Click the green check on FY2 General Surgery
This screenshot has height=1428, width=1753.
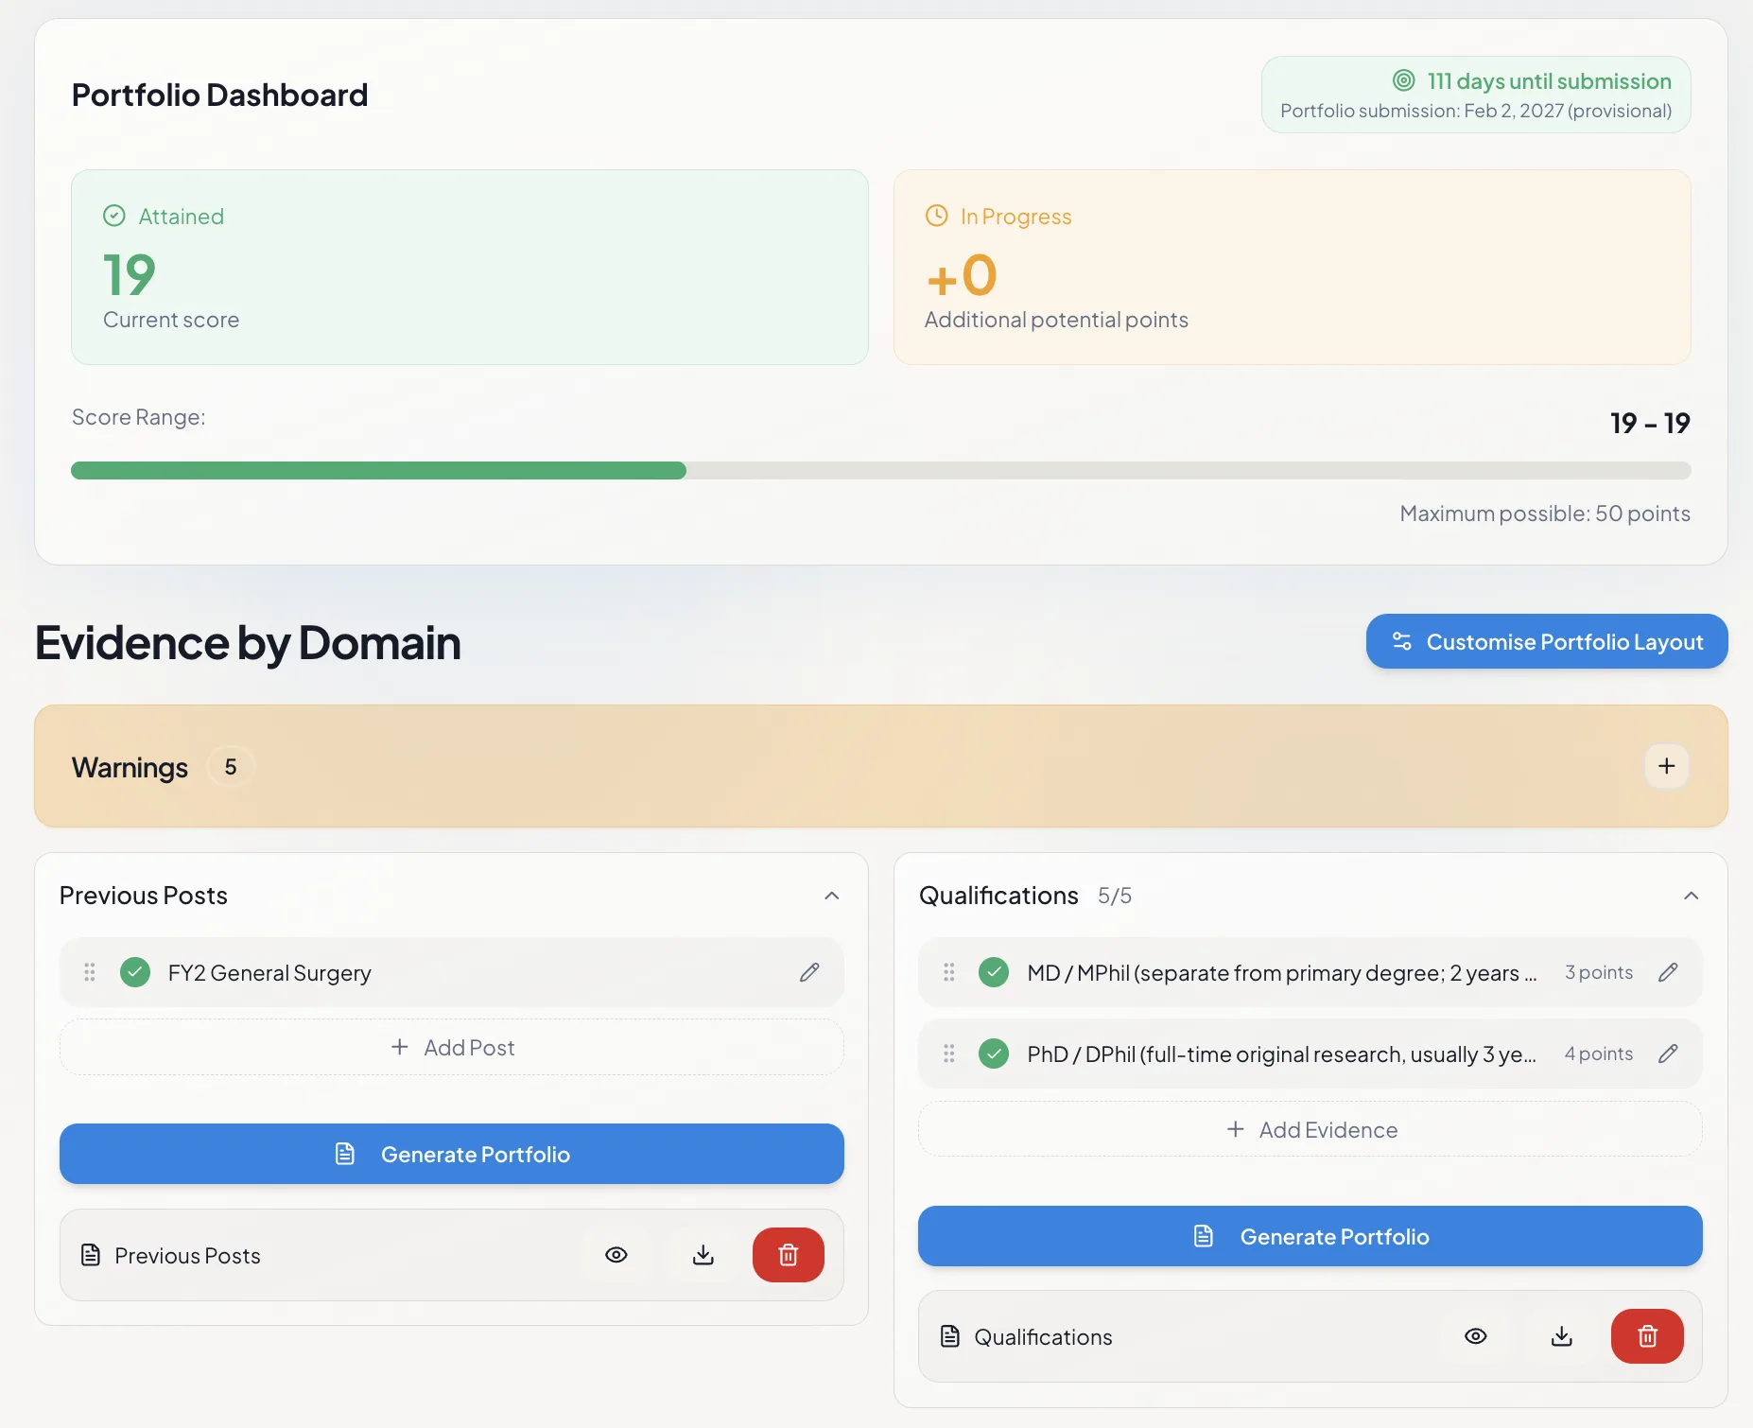pyautogui.click(x=135, y=972)
